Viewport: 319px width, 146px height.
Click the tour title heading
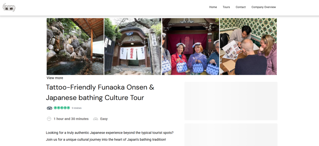[x=100, y=93]
